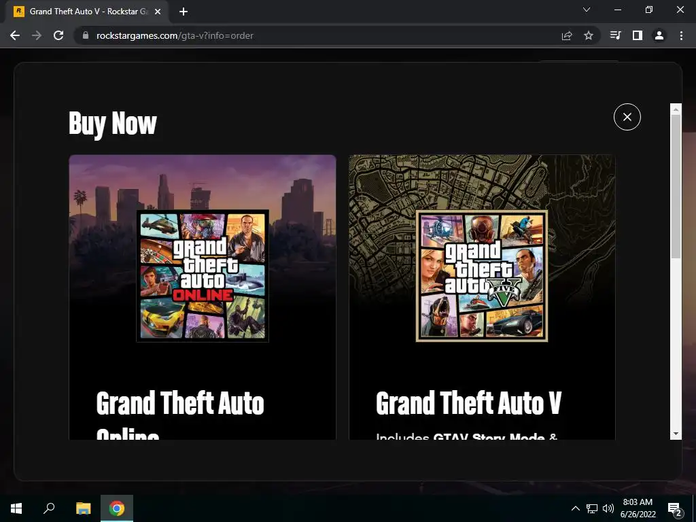This screenshot has width=696, height=522.
Task: Reload the Rockstar Games page
Action: point(58,35)
